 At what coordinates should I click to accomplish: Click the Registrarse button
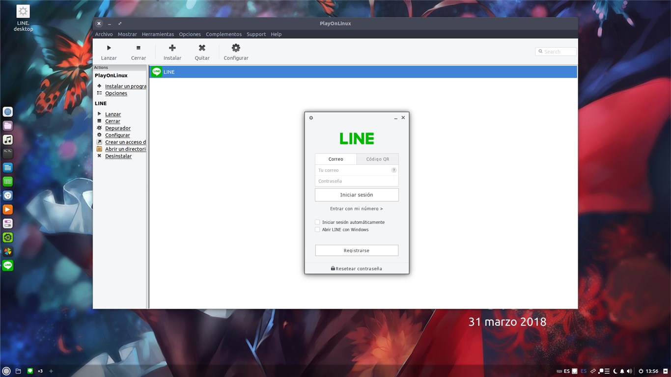pyautogui.click(x=357, y=250)
